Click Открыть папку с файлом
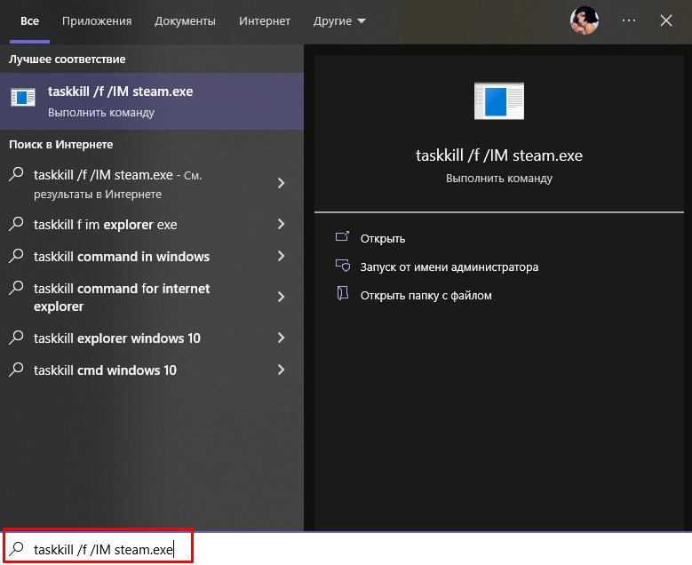The height and width of the screenshot is (565, 692). point(426,295)
